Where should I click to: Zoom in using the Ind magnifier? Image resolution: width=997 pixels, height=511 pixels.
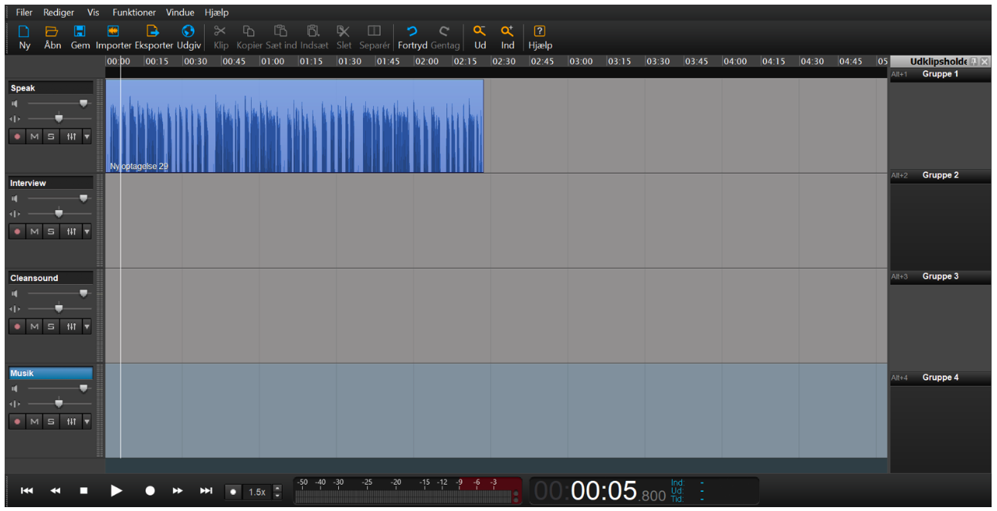coord(507,32)
